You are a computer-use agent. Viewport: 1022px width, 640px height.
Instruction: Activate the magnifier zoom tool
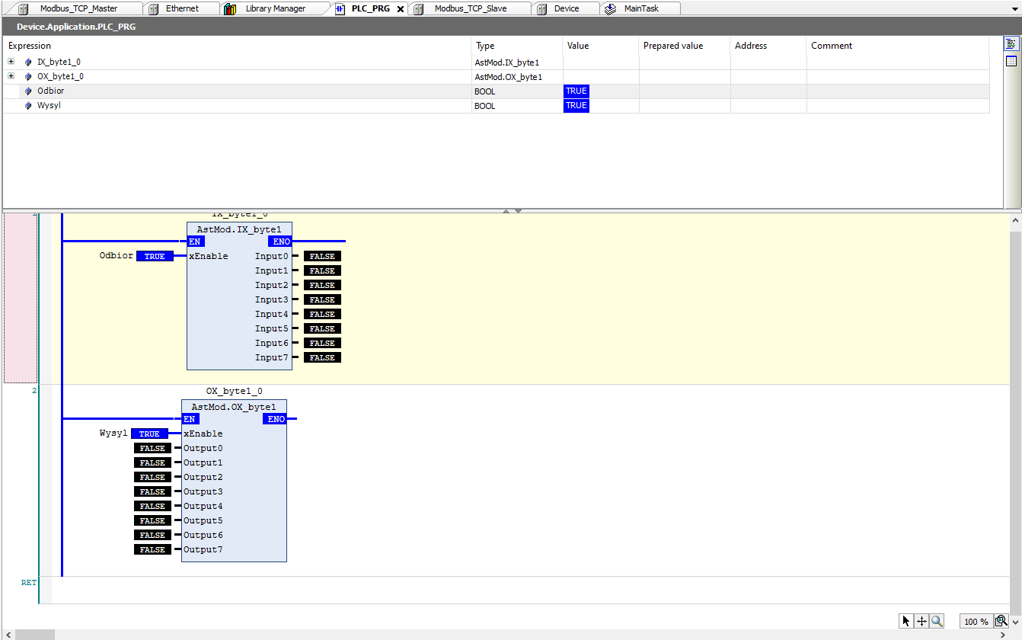point(937,621)
